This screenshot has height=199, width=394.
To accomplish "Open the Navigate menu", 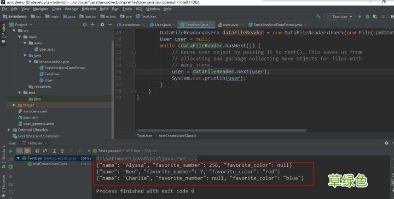I will point(40,9).
